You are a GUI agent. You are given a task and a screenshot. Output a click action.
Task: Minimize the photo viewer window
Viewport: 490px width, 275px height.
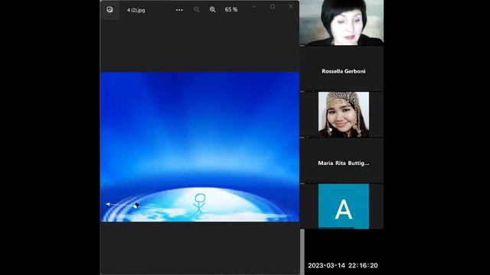(254, 7)
